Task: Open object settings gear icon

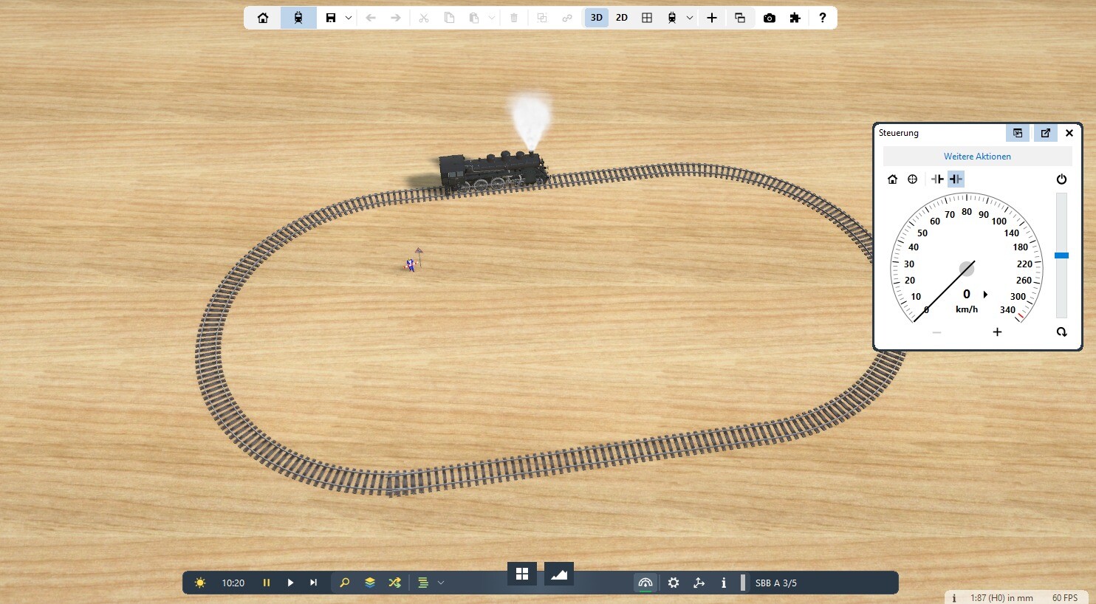Action: point(674,583)
